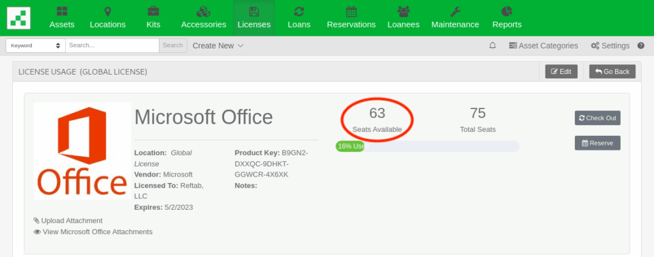Click the Upload Attachment link

point(71,221)
